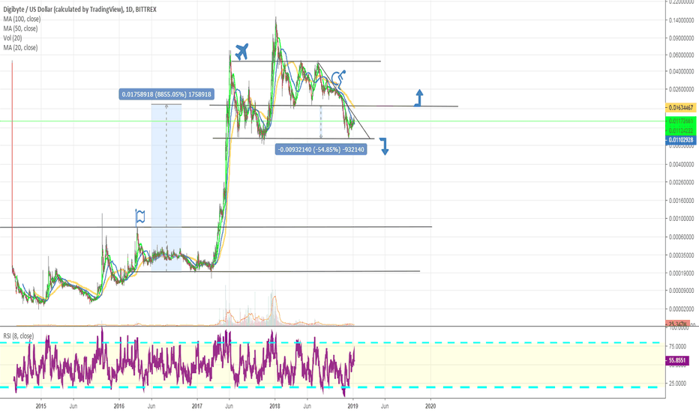Click the purple 55.8551 RSI value tag
This screenshot has height=412, width=699.
pos(677,361)
